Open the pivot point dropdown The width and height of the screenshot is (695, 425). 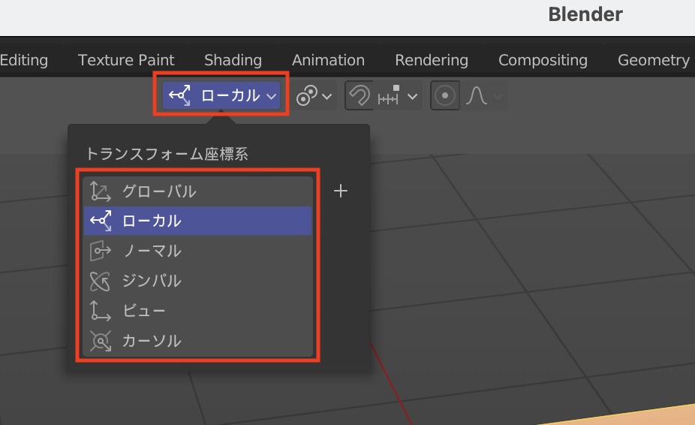[314, 96]
